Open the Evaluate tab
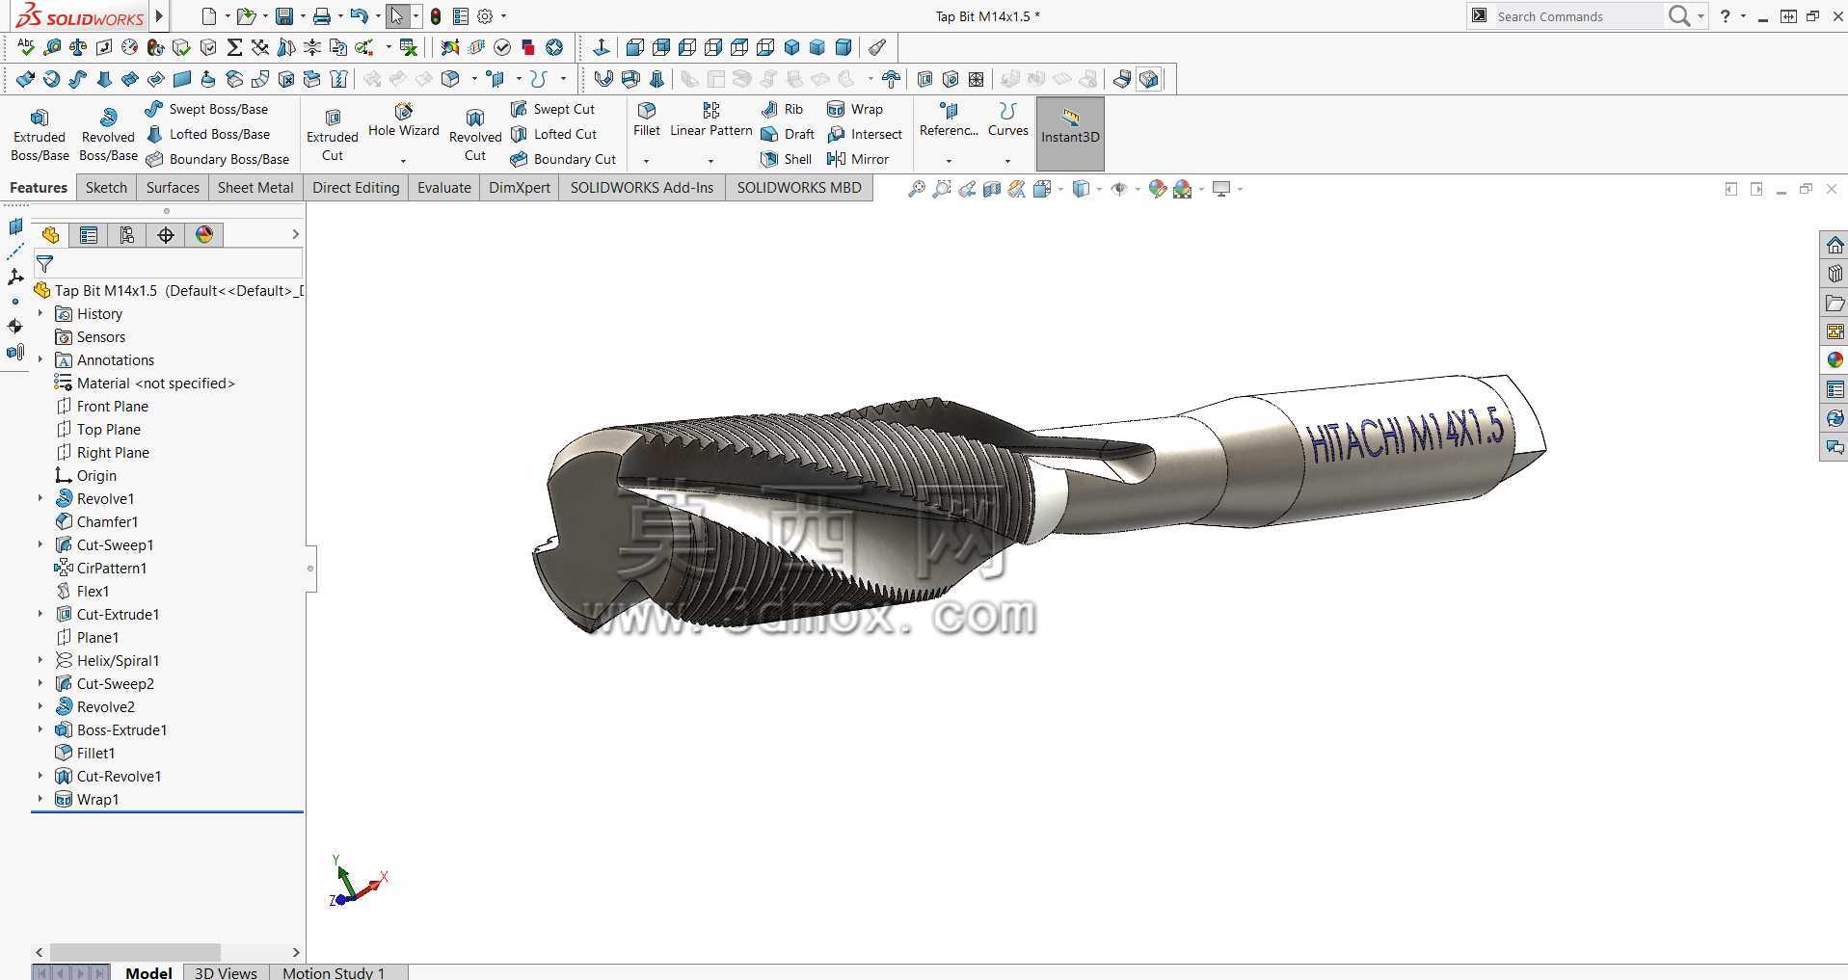The height and width of the screenshot is (980, 1848). 444,188
